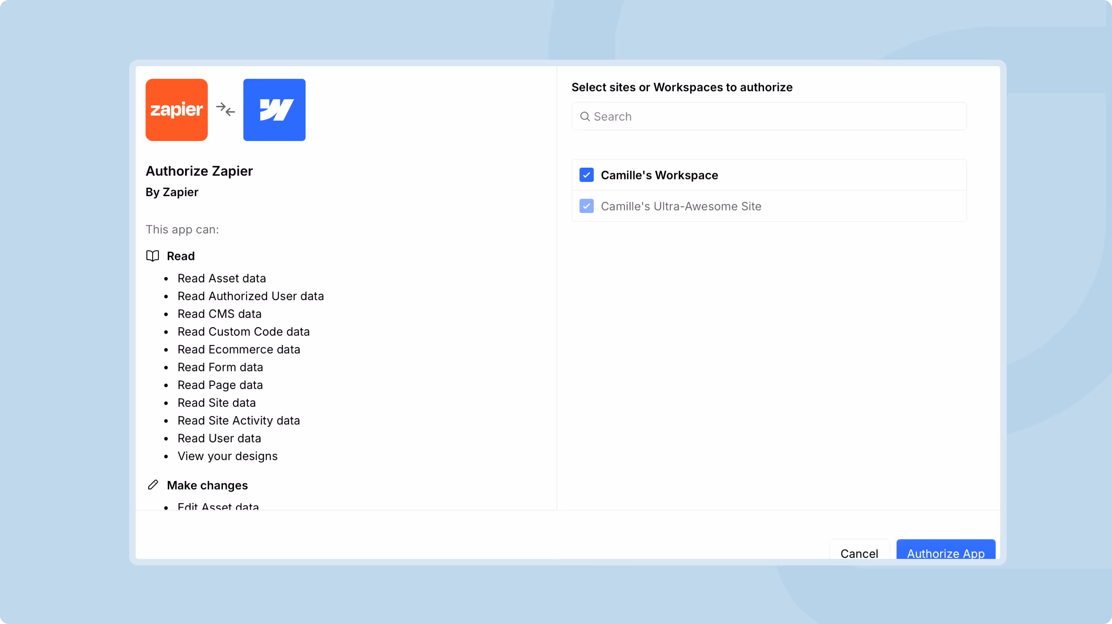Viewport: 1112px width, 624px height.
Task: Click 'Read User data' permission item
Action: pyautogui.click(x=219, y=438)
